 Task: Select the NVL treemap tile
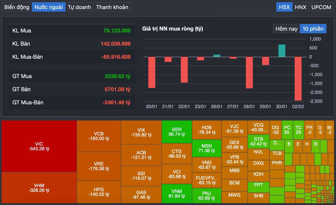pyautogui.click(x=258, y=154)
